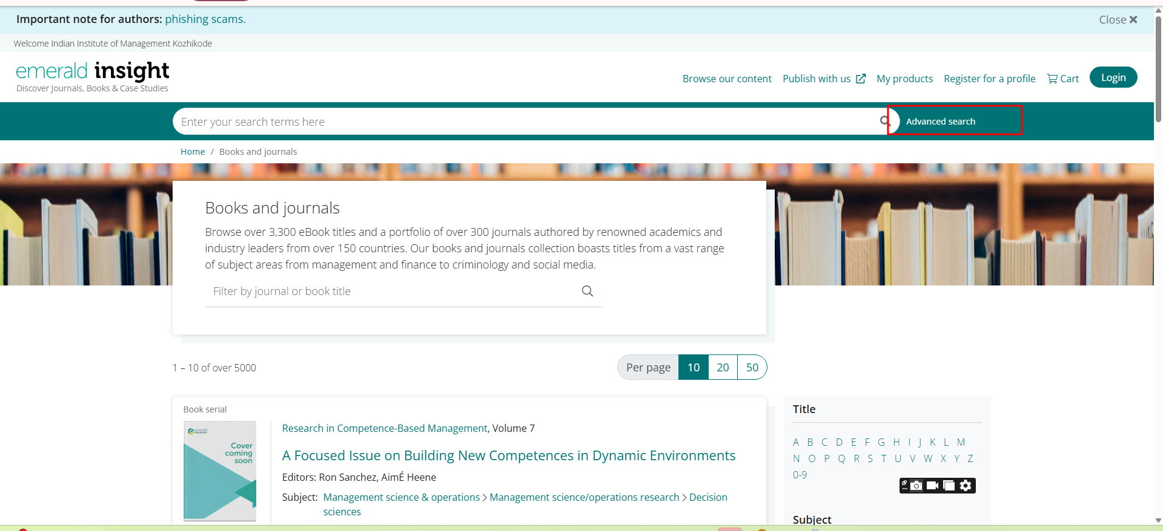1163x531 pixels.
Task: Click the video recording icon
Action: click(933, 486)
